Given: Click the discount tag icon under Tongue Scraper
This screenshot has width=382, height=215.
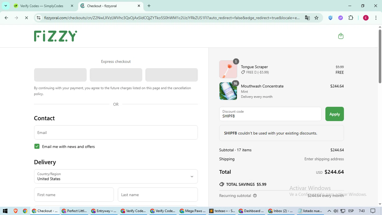Looking at the screenshot, I should (243, 72).
